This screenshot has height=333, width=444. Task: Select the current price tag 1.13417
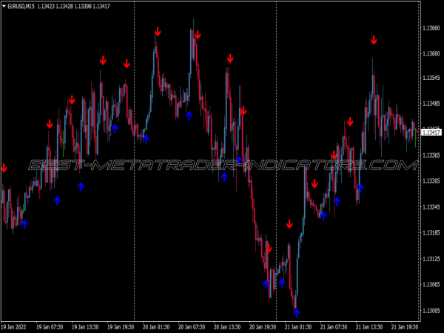pyautogui.click(x=431, y=132)
